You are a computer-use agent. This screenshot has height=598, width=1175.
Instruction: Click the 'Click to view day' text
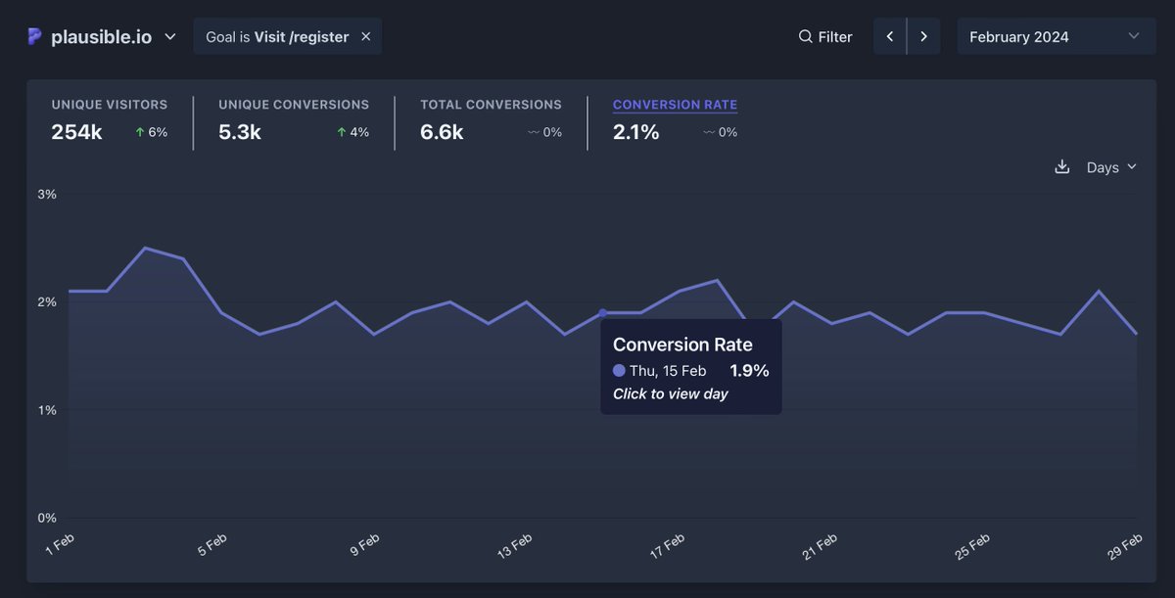click(671, 393)
